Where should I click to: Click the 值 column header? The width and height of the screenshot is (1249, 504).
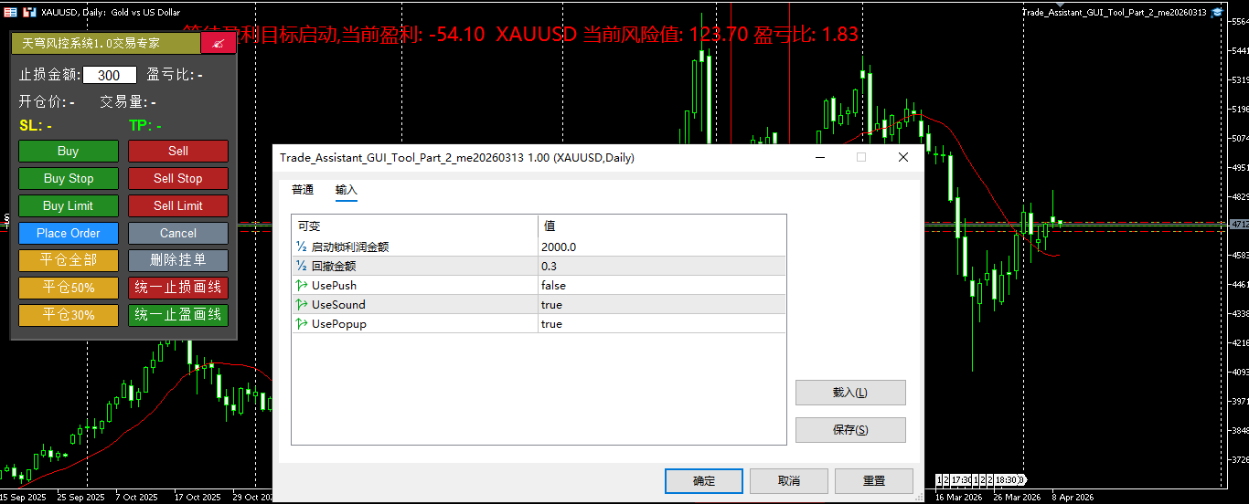click(x=662, y=226)
